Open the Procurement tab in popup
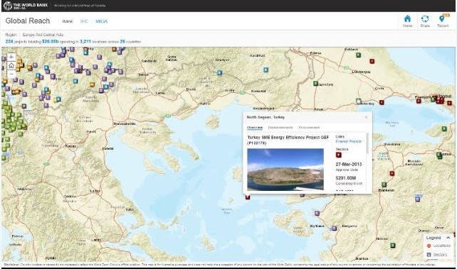Screen dimensions: 457x269 click(309, 128)
